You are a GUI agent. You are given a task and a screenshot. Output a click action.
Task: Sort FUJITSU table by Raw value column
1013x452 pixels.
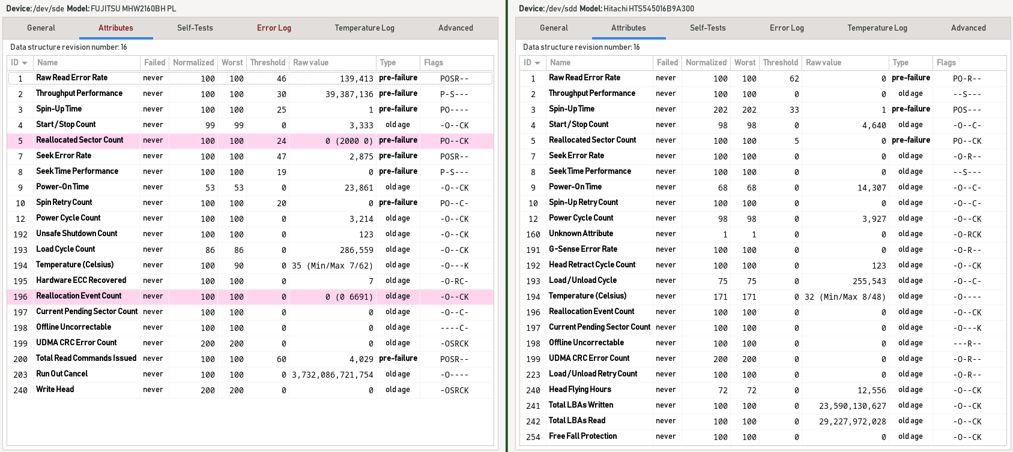(x=333, y=62)
